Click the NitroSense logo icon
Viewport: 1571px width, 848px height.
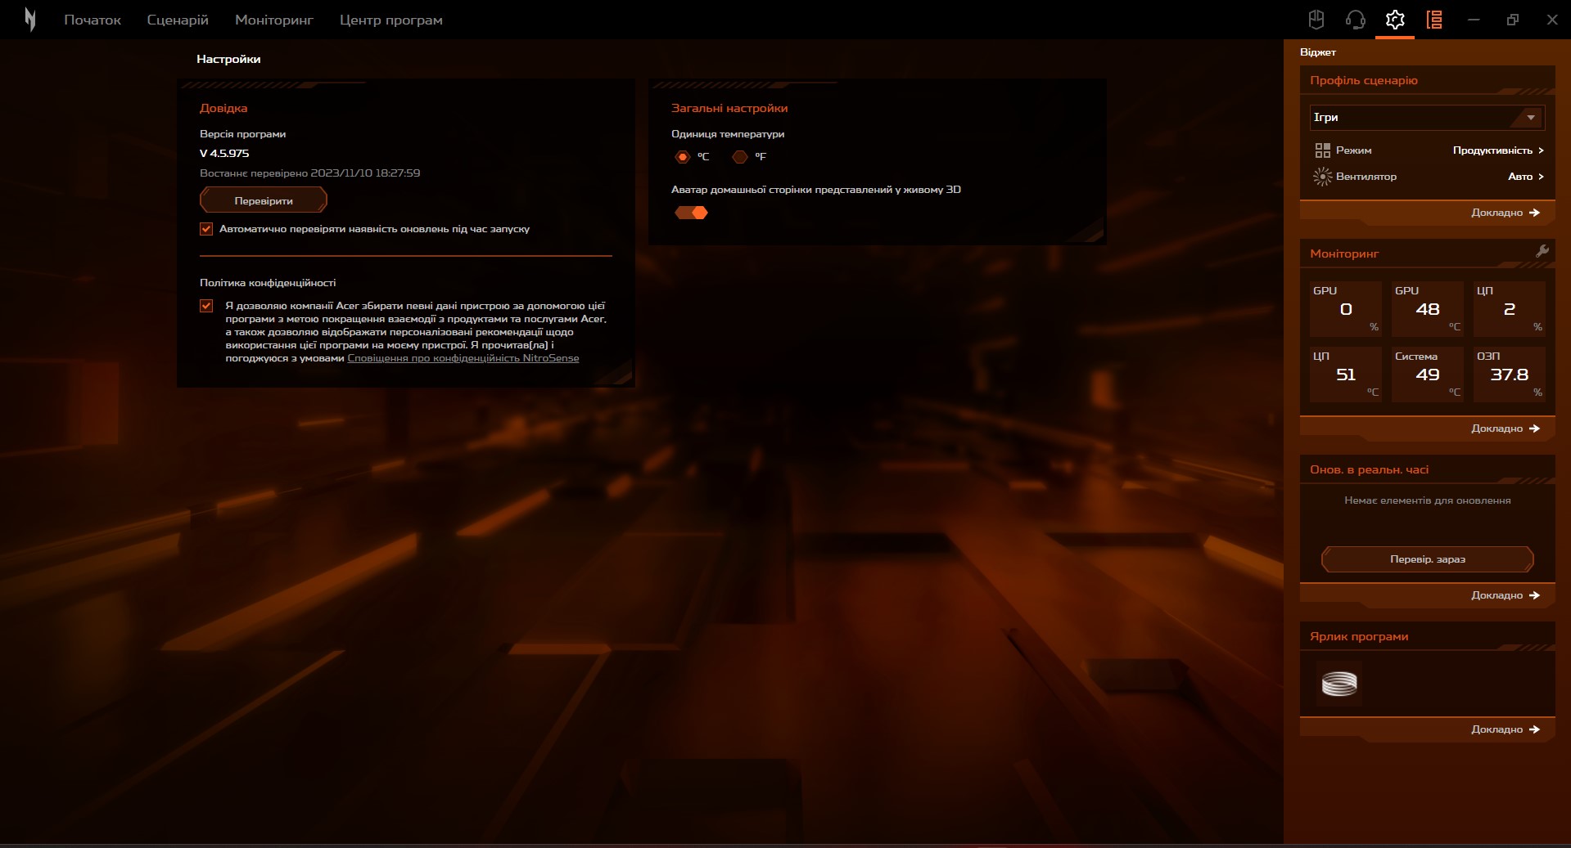click(30, 20)
